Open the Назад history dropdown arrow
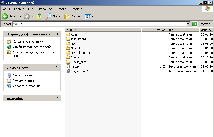The height and width of the screenshot is (137, 214). (20, 16)
